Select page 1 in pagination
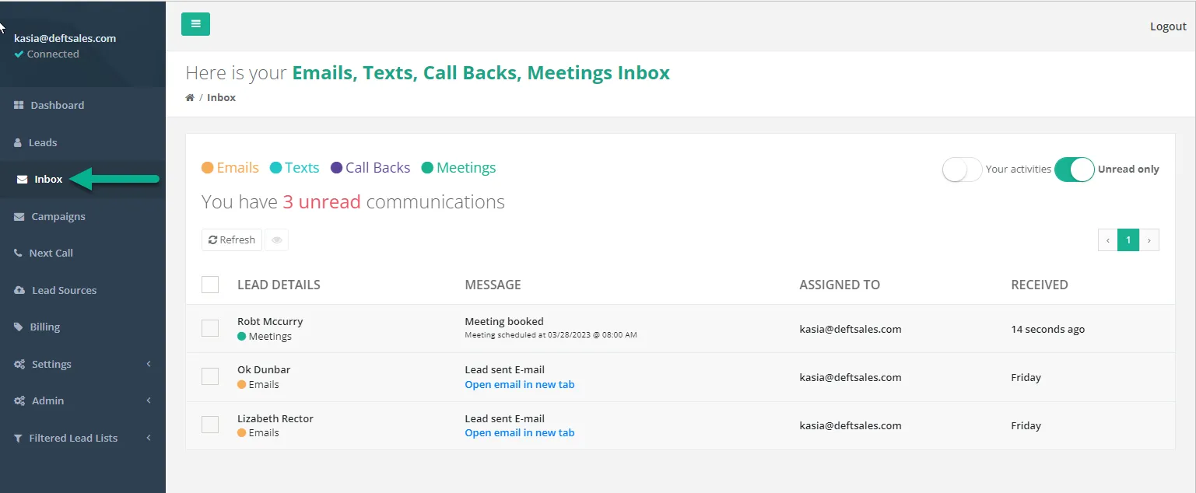The height and width of the screenshot is (493, 1196). tap(1128, 240)
